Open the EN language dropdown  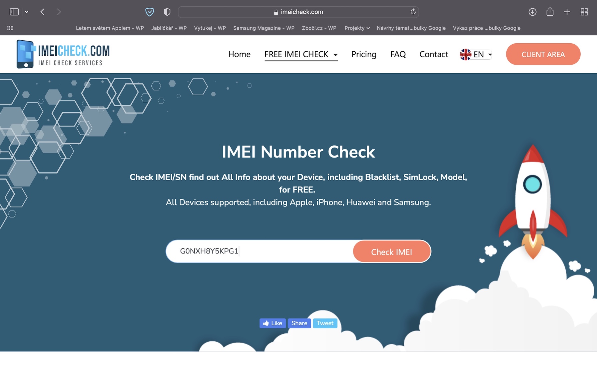(476, 54)
